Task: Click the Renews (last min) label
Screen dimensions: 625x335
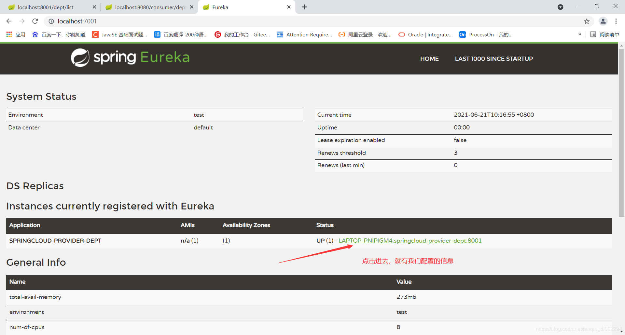Action: point(341,165)
